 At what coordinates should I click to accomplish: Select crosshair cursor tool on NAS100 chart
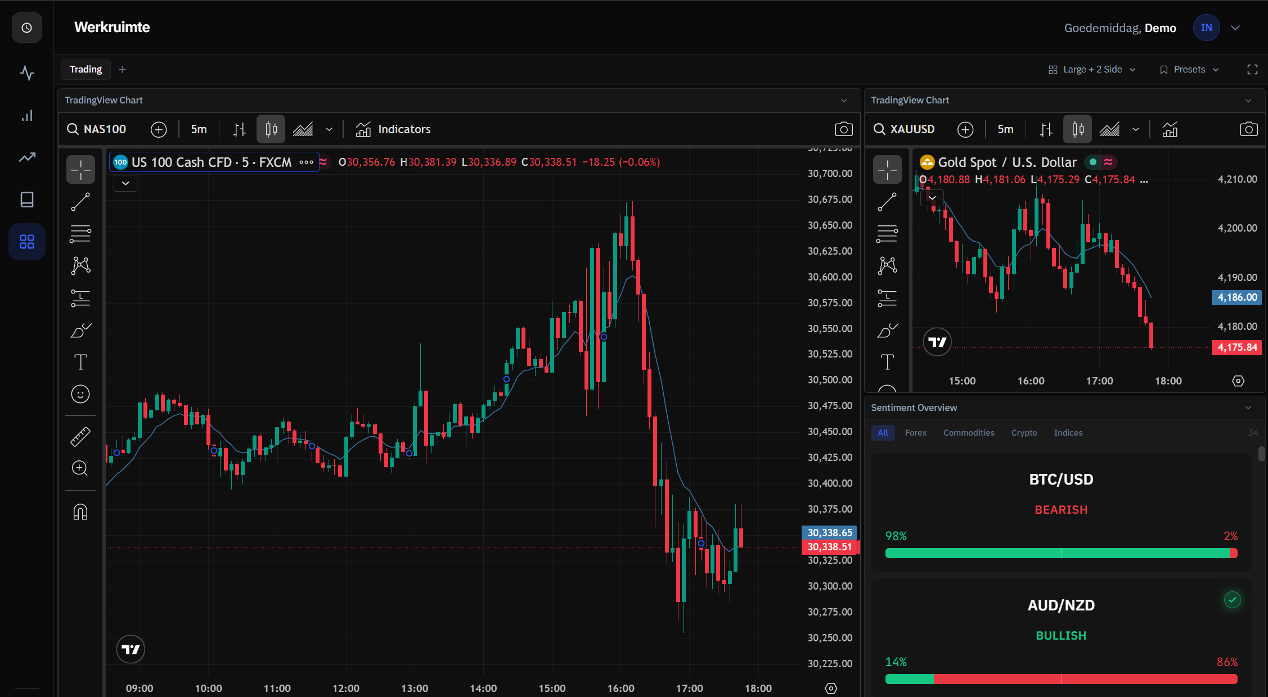pyautogui.click(x=80, y=169)
